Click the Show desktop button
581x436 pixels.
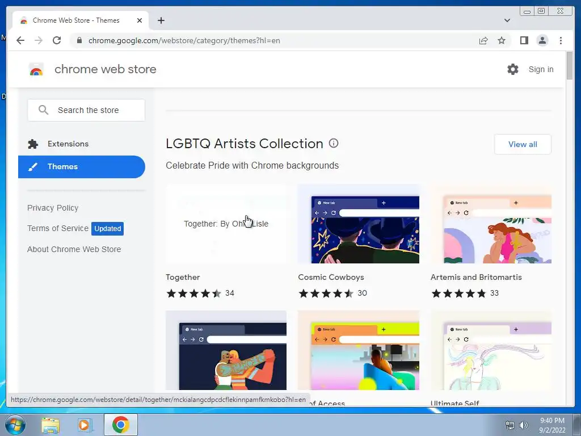(x=577, y=425)
